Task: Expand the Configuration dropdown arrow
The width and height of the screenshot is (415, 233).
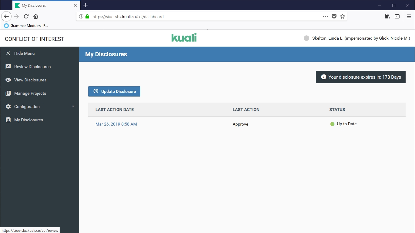Action: 73,107
